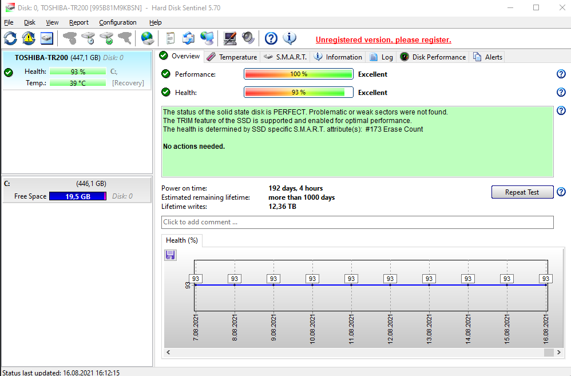The width and height of the screenshot is (571, 376).
Task: Click the save floppy icon above the health graph
Action: (170, 255)
